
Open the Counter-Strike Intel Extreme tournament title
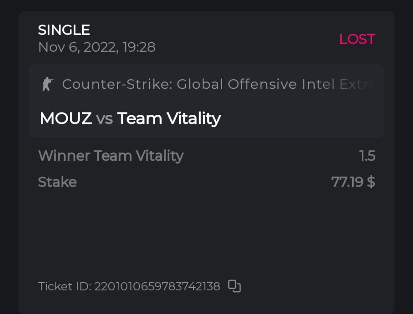click(x=218, y=84)
